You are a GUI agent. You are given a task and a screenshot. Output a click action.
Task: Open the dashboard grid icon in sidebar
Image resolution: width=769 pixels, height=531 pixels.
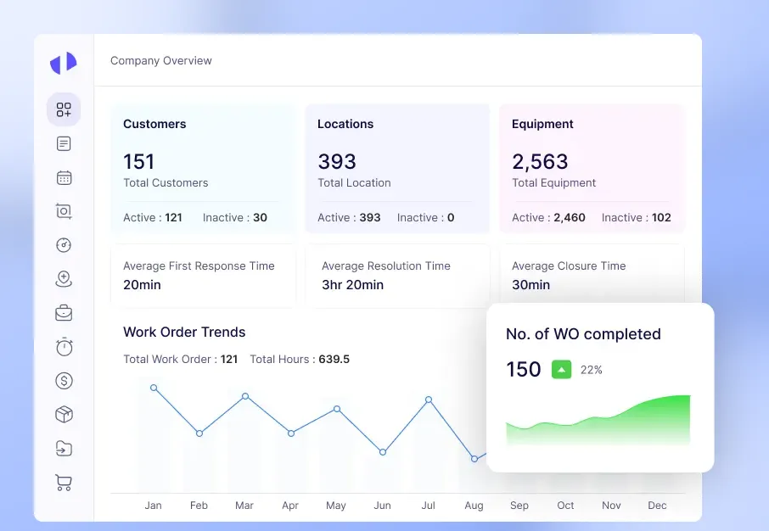(x=64, y=109)
